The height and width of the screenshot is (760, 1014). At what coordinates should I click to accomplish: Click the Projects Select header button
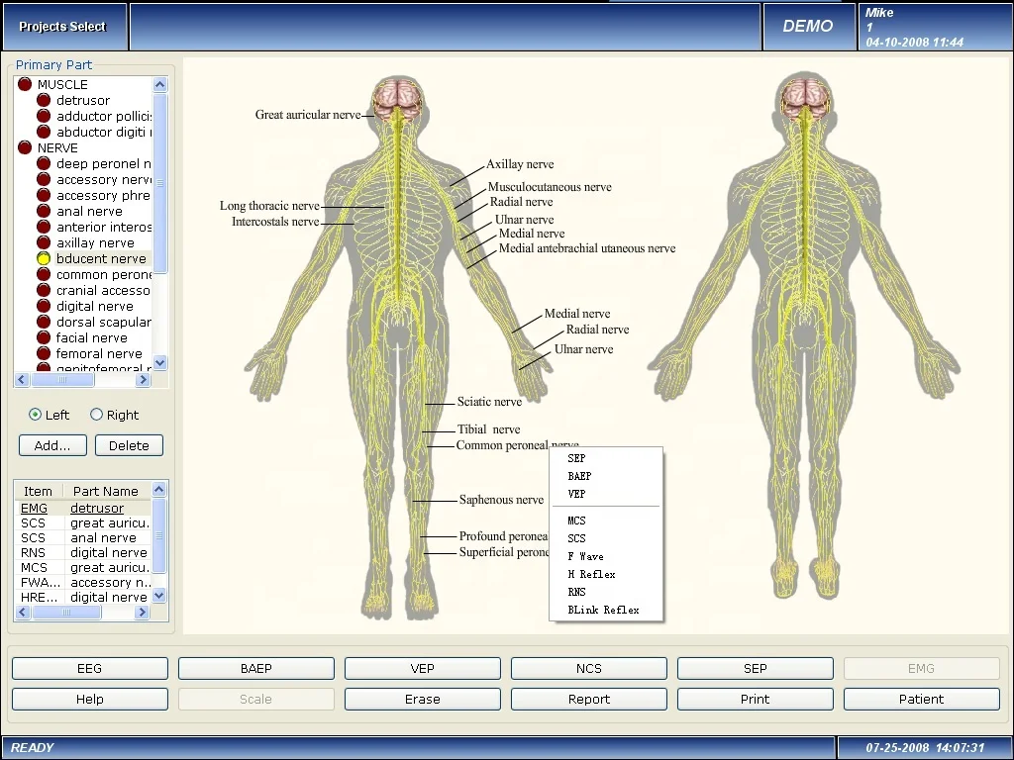click(x=62, y=27)
